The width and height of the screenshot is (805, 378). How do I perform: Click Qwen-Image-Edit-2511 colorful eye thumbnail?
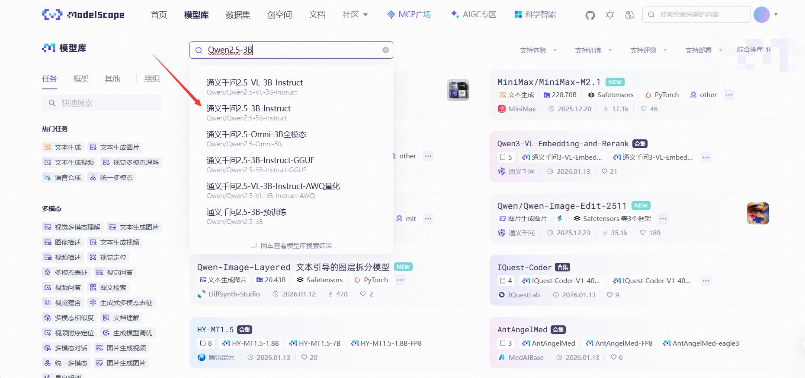point(758,214)
